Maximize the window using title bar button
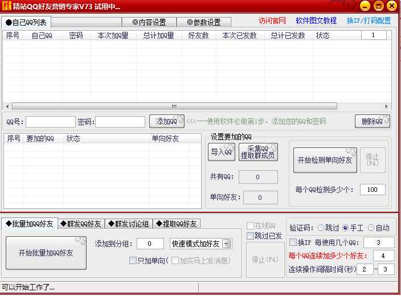The height and width of the screenshot is (296, 401). coord(378,6)
